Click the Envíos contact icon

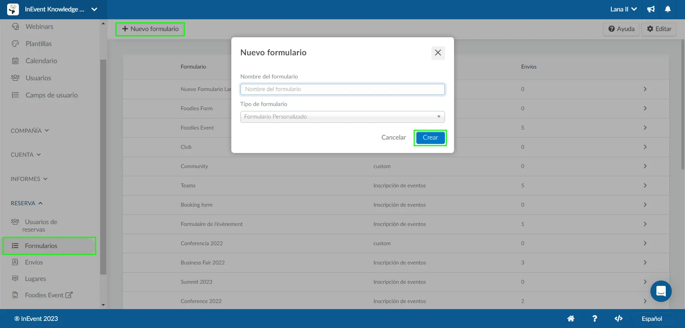point(15,262)
